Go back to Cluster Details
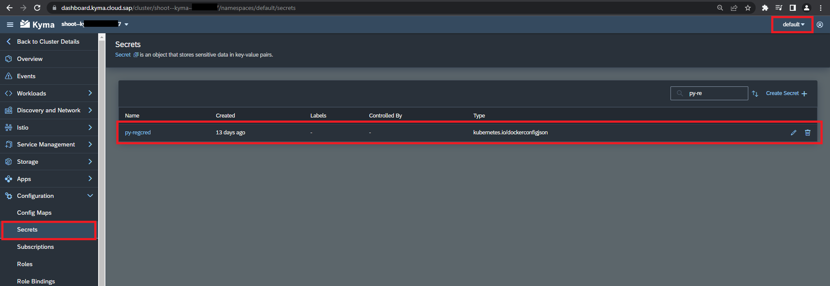The width and height of the screenshot is (830, 286). pos(48,41)
